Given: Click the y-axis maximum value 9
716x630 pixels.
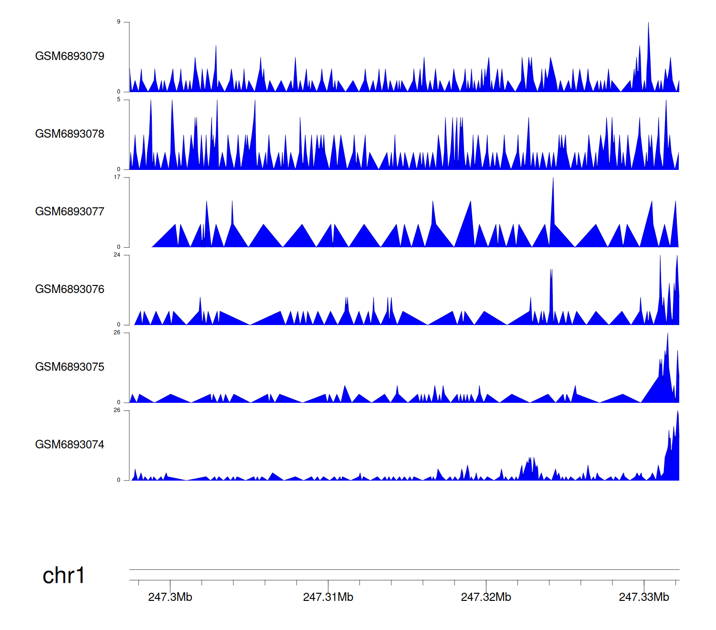Looking at the screenshot, I should point(119,22).
